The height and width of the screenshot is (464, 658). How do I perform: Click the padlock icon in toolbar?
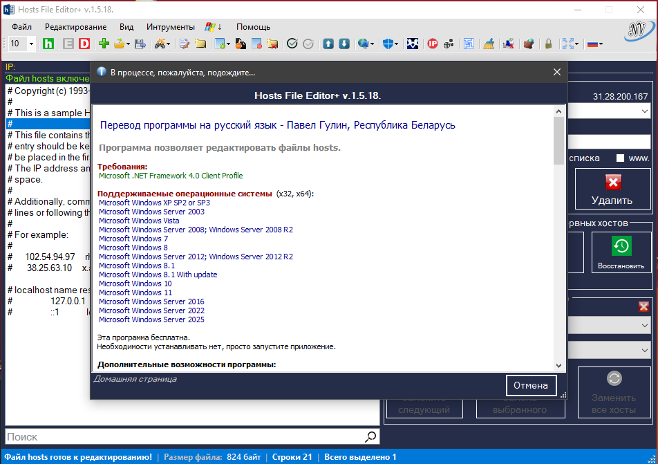pyautogui.click(x=548, y=44)
